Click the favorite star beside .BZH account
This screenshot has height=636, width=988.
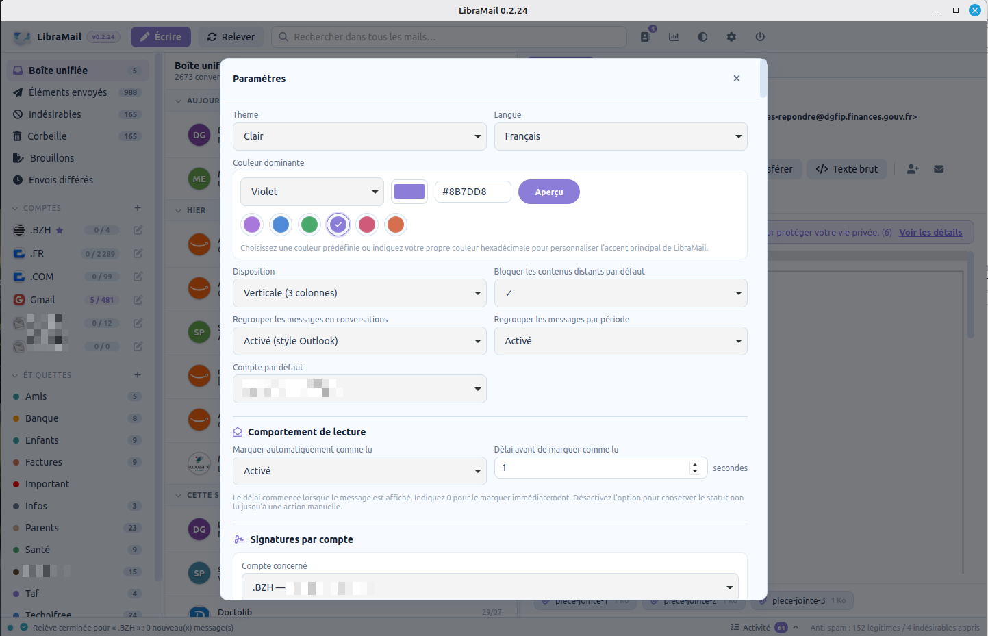[60, 230]
